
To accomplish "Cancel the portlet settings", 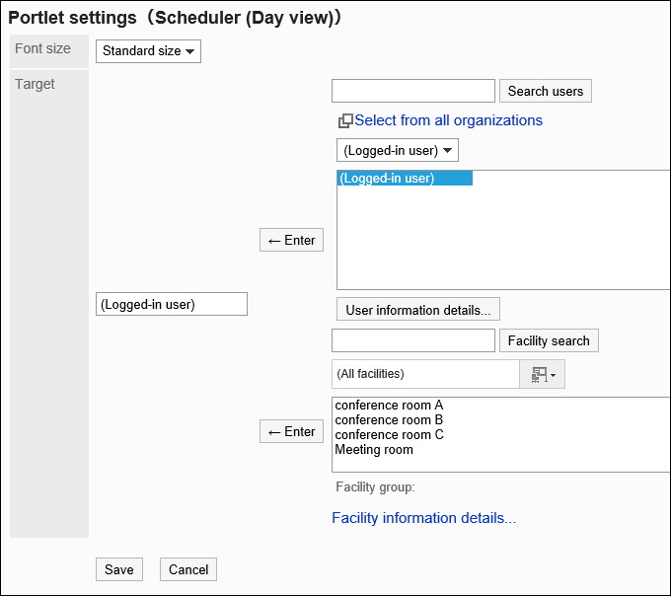I will 188,569.
